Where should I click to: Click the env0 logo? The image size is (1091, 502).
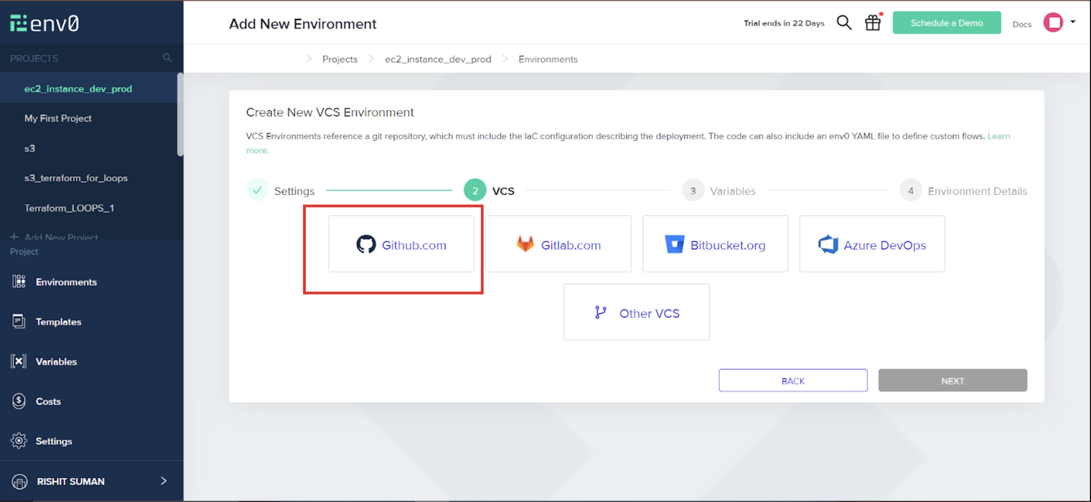click(44, 23)
